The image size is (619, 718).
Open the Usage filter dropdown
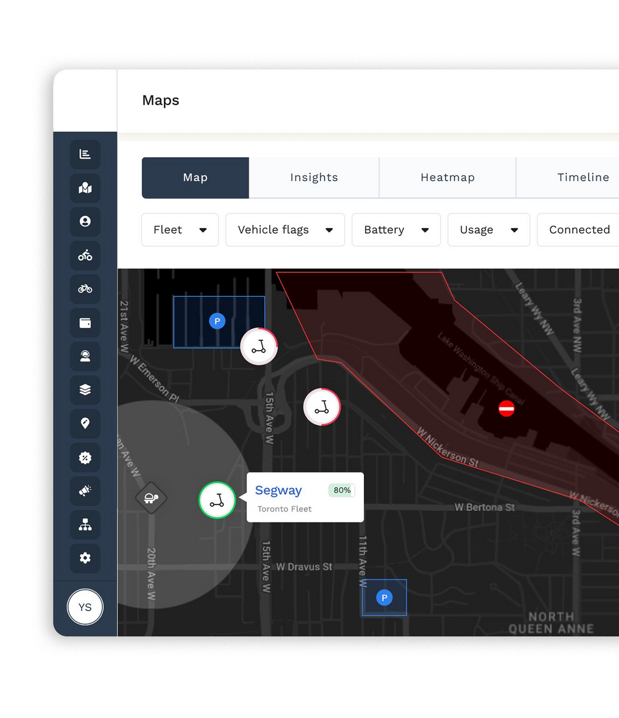point(488,230)
